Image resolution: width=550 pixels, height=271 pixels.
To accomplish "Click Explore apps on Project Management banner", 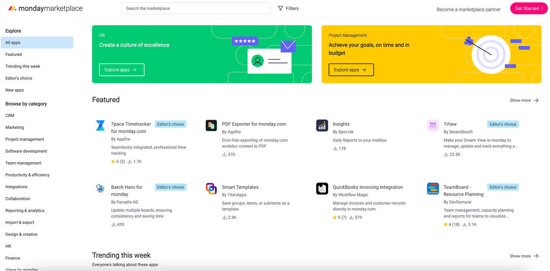I will [x=351, y=70].
